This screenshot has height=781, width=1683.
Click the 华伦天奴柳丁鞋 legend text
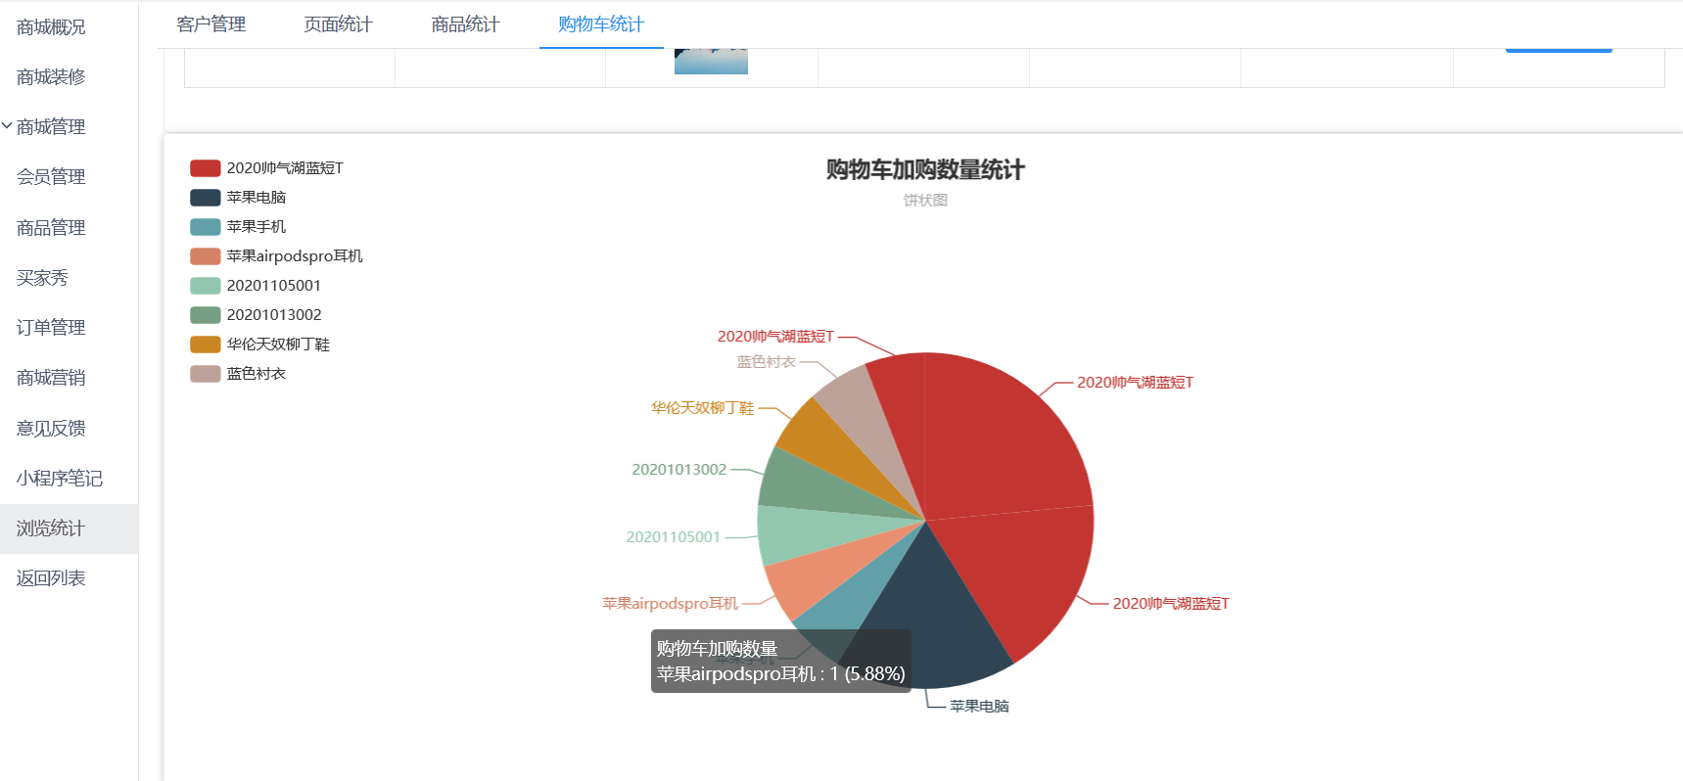pyautogui.click(x=278, y=345)
